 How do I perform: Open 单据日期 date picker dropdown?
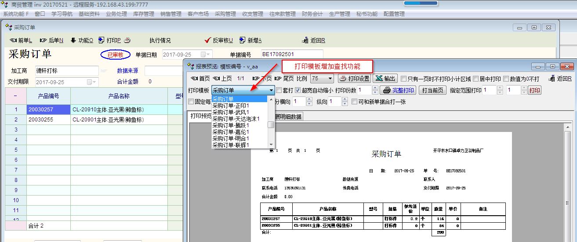tap(205, 54)
